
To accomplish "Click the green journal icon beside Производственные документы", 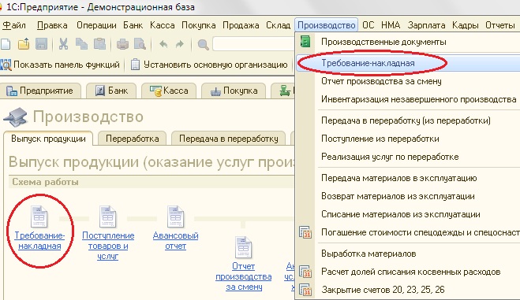I will pos(305,42).
